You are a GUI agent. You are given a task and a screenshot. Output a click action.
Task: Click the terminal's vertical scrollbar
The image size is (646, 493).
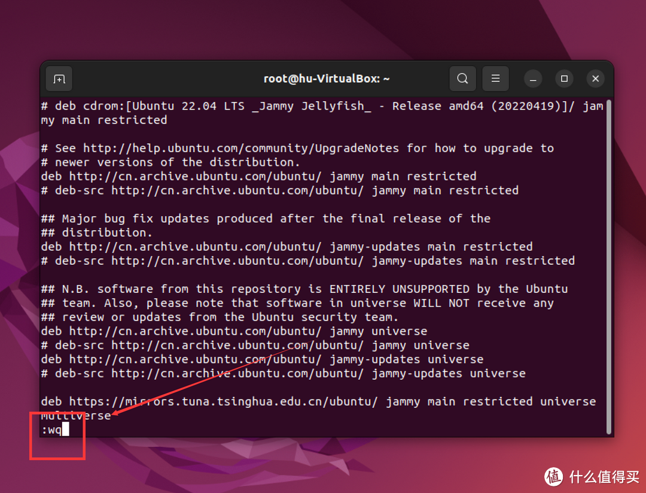pos(608,264)
